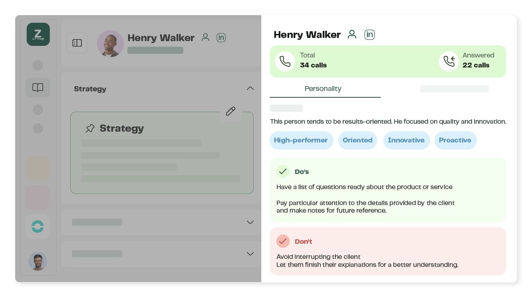
Task: Click person profile icon in right panel header
Action: click(352, 35)
